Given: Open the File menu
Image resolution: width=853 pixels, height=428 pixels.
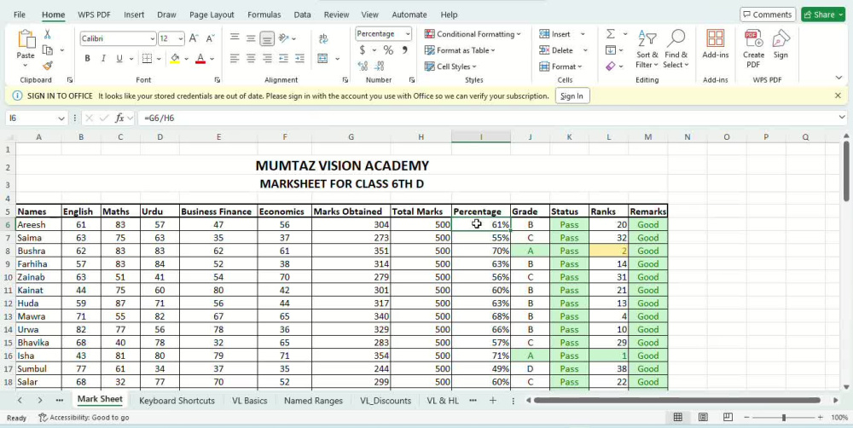Looking at the screenshot, I should point(19,14).
